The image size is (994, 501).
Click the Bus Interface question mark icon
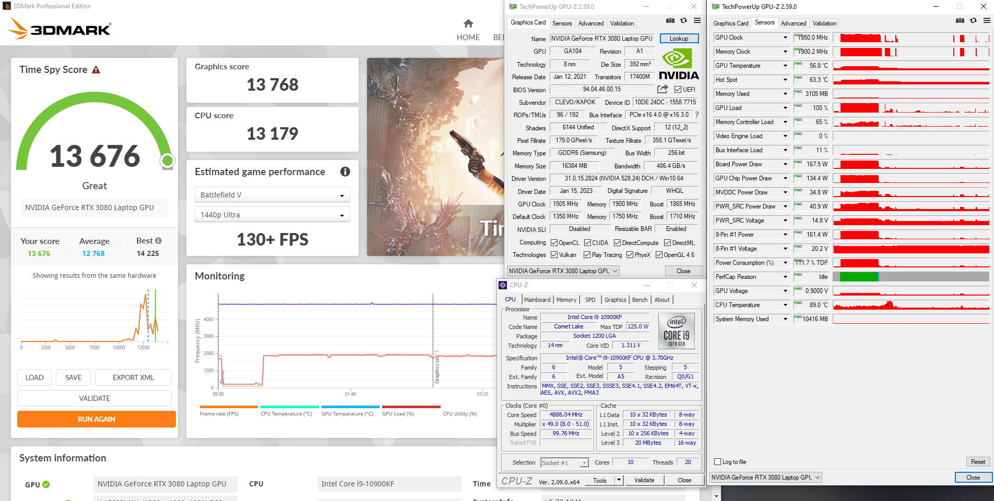pyautogui.click(x=696, y=115)
